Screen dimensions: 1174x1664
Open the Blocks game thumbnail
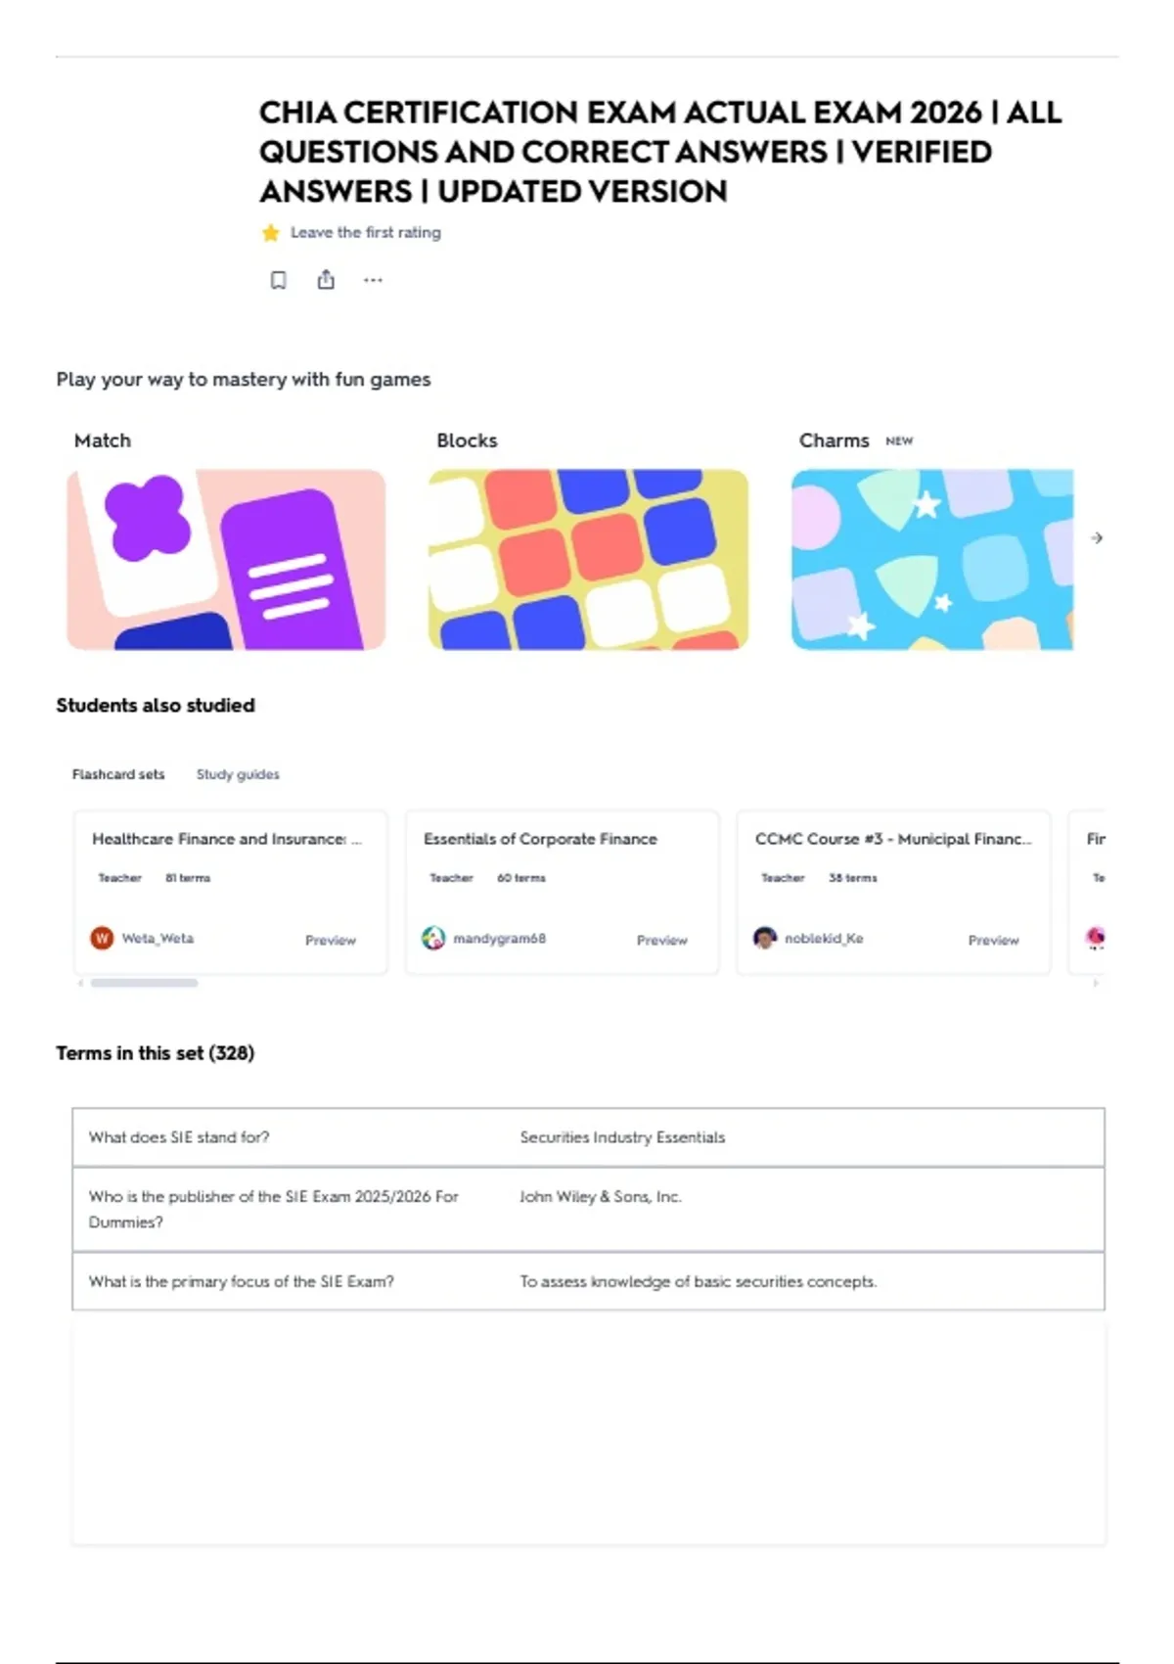[588, 559]
